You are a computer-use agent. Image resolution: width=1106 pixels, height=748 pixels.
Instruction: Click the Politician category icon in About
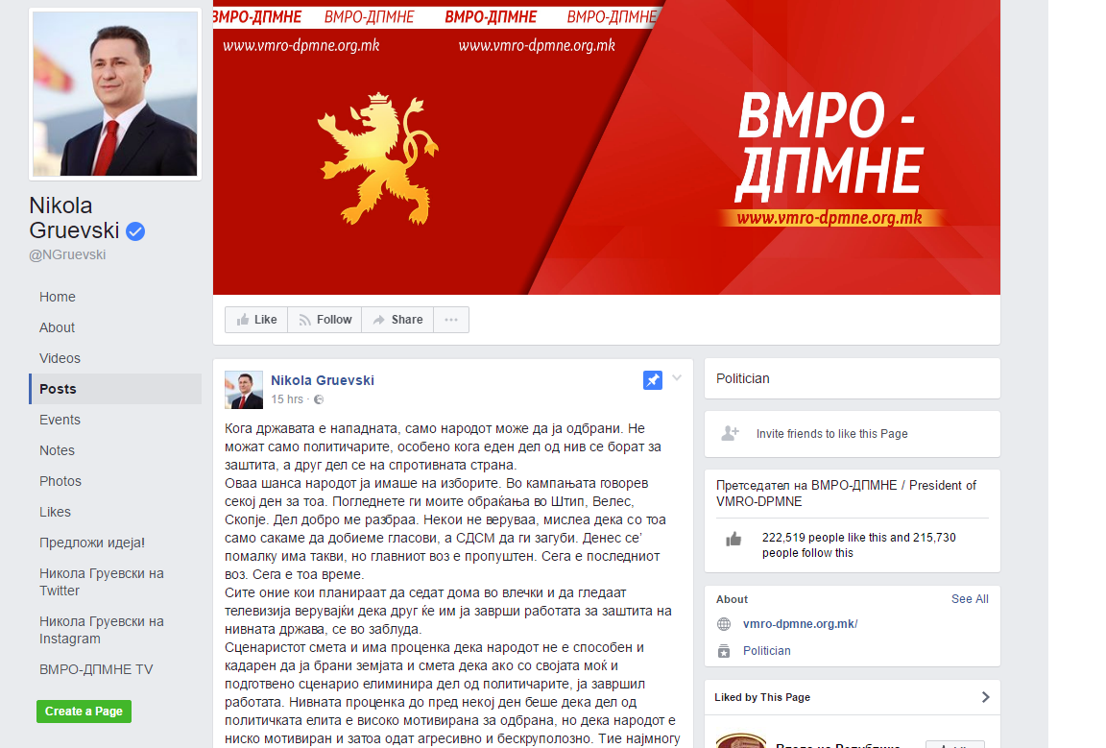click(x=724, y=651)
